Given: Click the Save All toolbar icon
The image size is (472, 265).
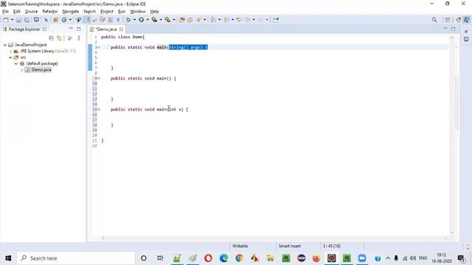Looking at the screenshot, I should click(27, 20).
